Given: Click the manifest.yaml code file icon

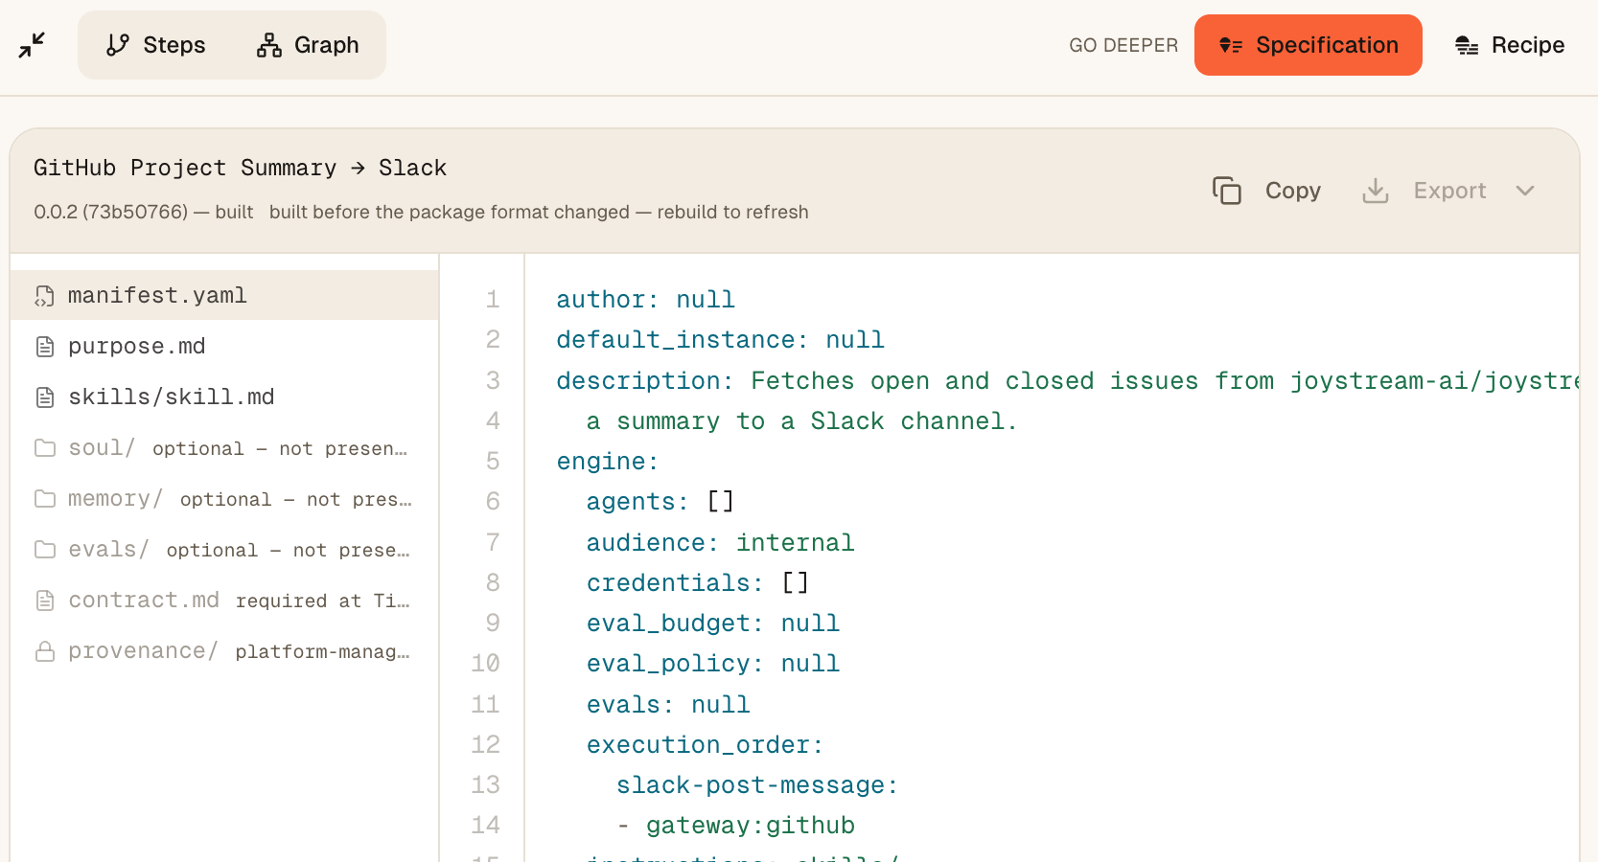Looking at the screenshot, I should (x=44, y=296).
